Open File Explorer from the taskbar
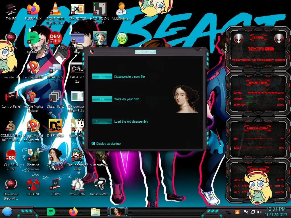The height and width of the screenshot is (218, 291). point(95,212)
